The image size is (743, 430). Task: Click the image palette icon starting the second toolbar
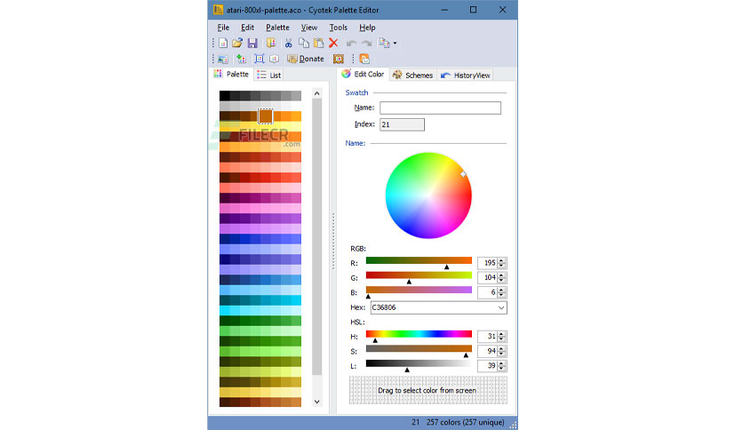tap(223, 60)
